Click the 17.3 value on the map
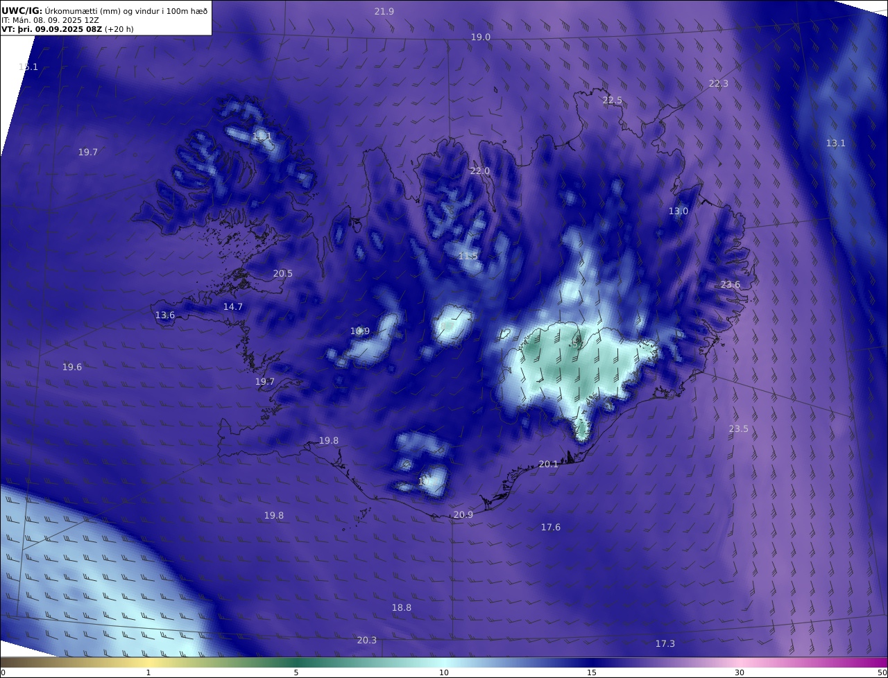Viewport: 888px width, 678px height. tap(665, 644)
